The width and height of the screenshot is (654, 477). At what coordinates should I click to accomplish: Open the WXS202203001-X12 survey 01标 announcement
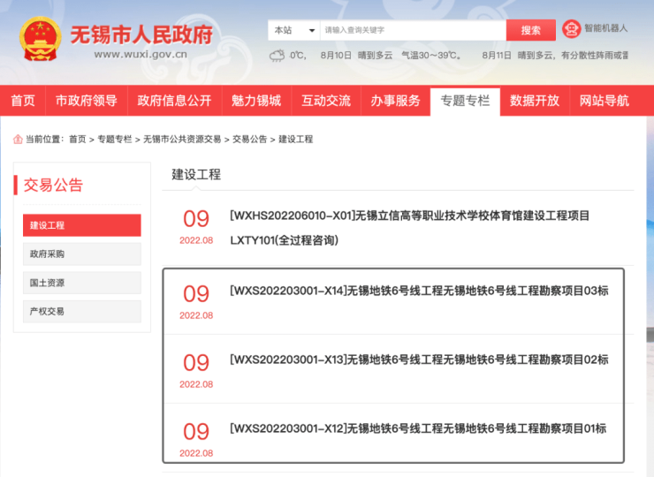click(417, 428)
